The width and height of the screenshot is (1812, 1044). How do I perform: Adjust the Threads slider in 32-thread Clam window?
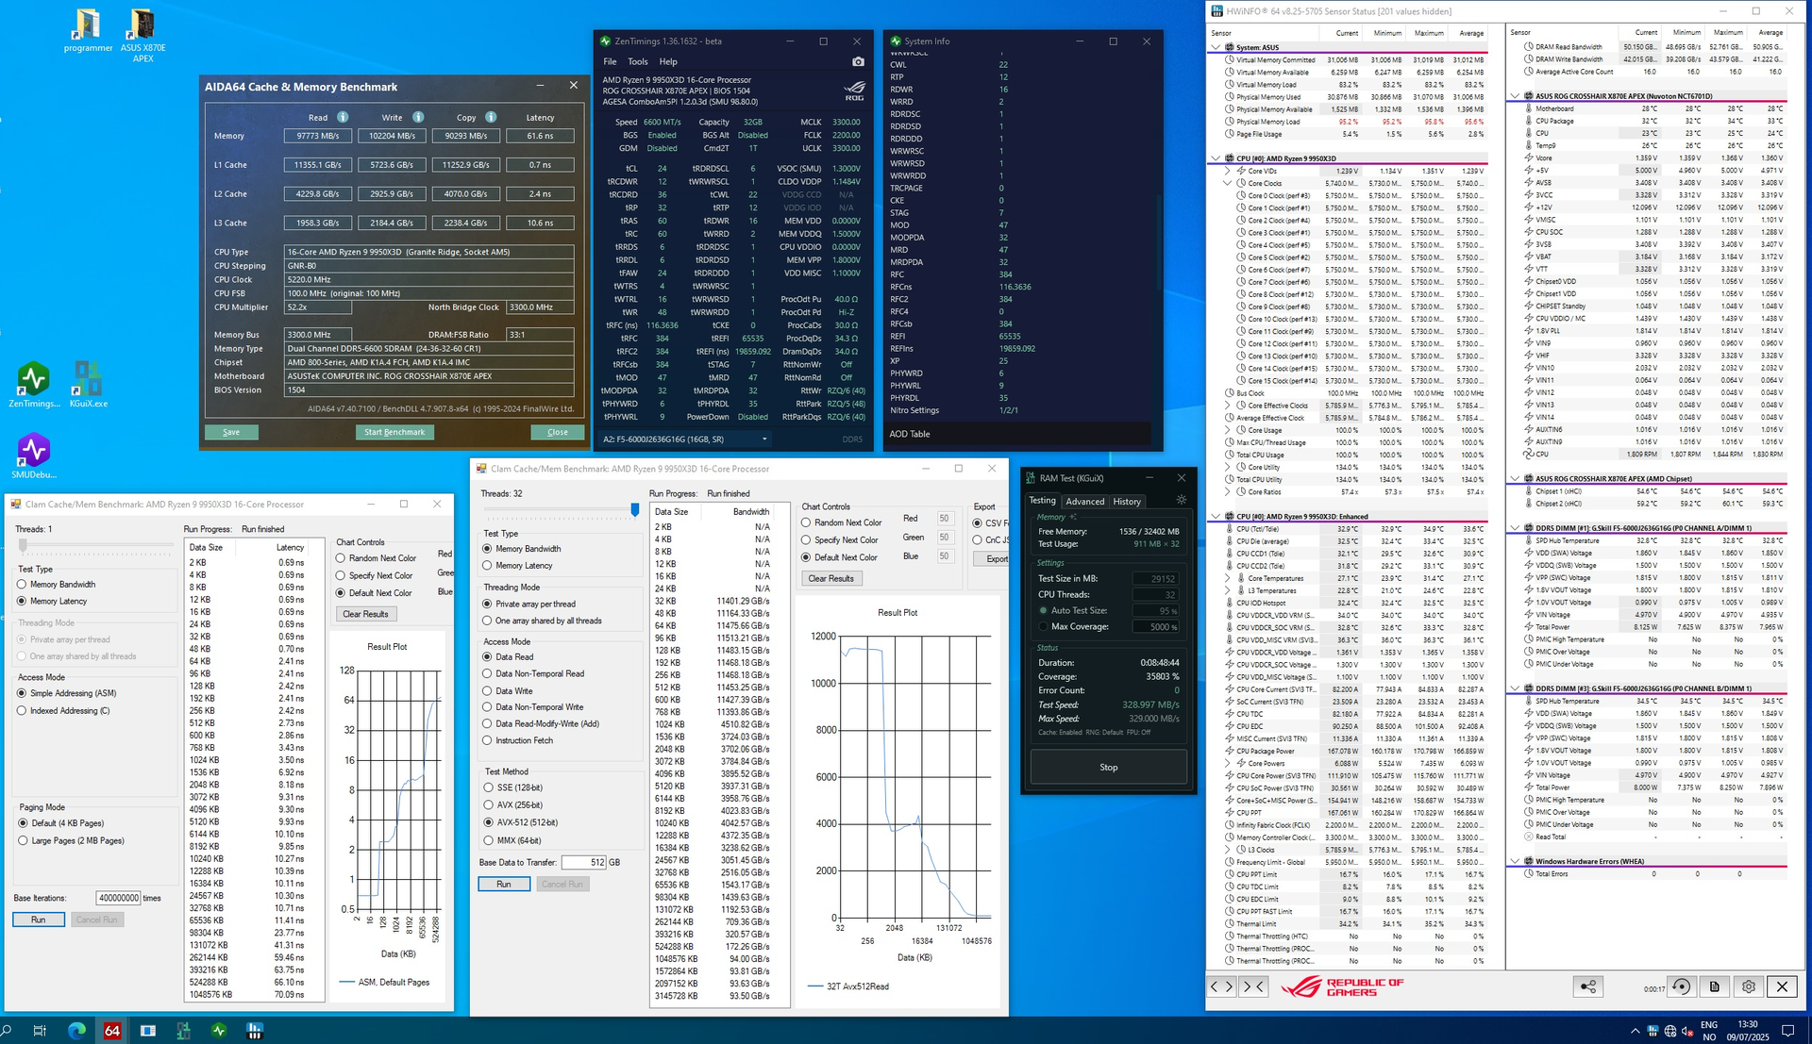pyautogui.click(x=635, y=510)
